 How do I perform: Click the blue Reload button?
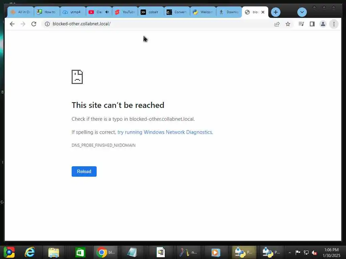pos(84,171)
